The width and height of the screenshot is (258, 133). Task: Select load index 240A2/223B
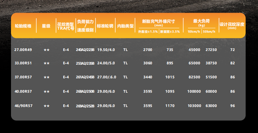point(85,50)
